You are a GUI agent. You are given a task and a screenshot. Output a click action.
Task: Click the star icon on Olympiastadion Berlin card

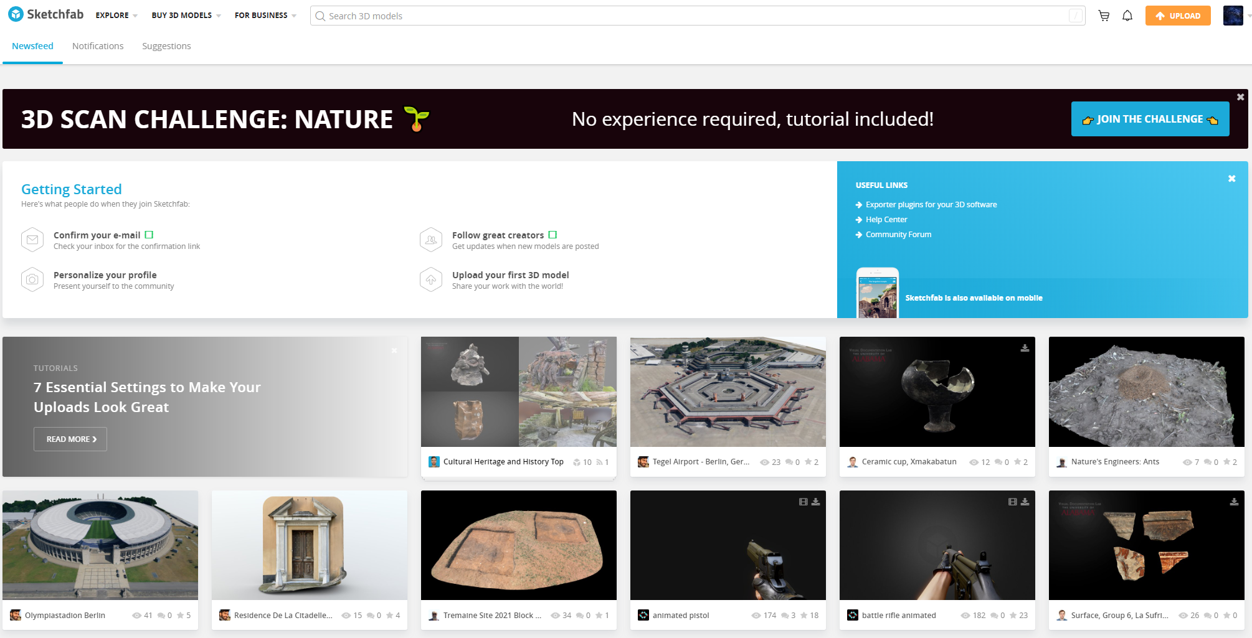point(180,616)
